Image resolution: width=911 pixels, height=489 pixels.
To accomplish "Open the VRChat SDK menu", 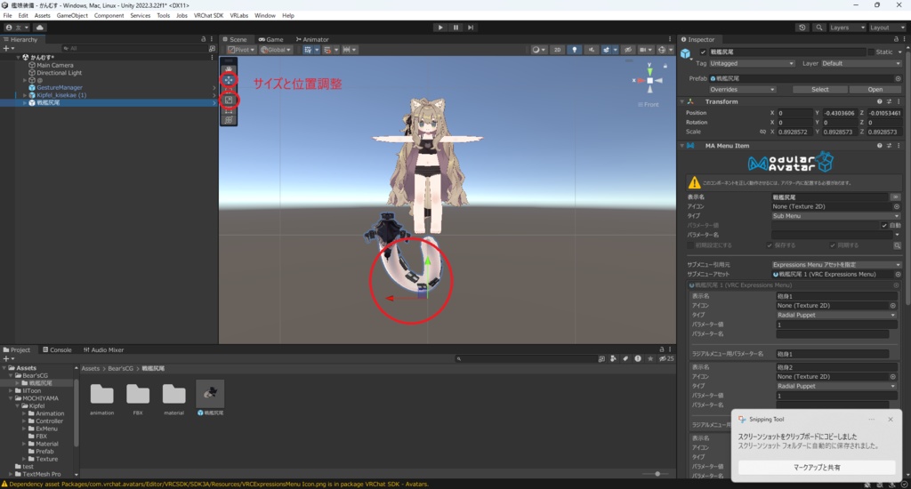I will 208,16.
